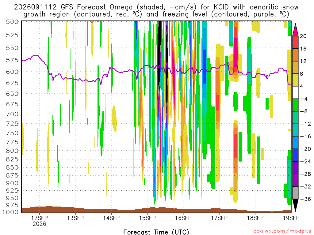Click the white -4 to 4 colorbar segment
This screenshot has width=314, height=235.
tap(295, 92)
